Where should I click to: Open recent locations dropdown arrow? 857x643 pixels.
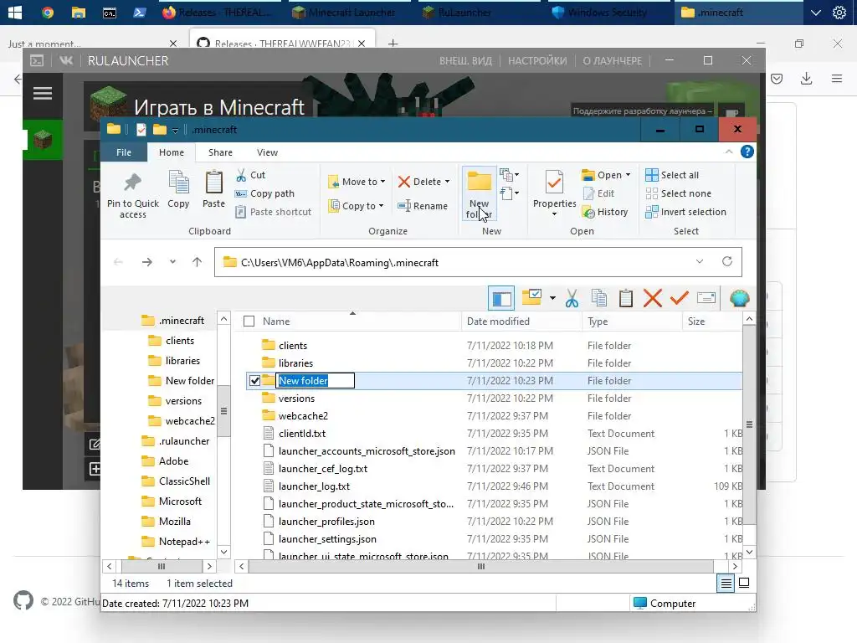[x=172, y=262]
